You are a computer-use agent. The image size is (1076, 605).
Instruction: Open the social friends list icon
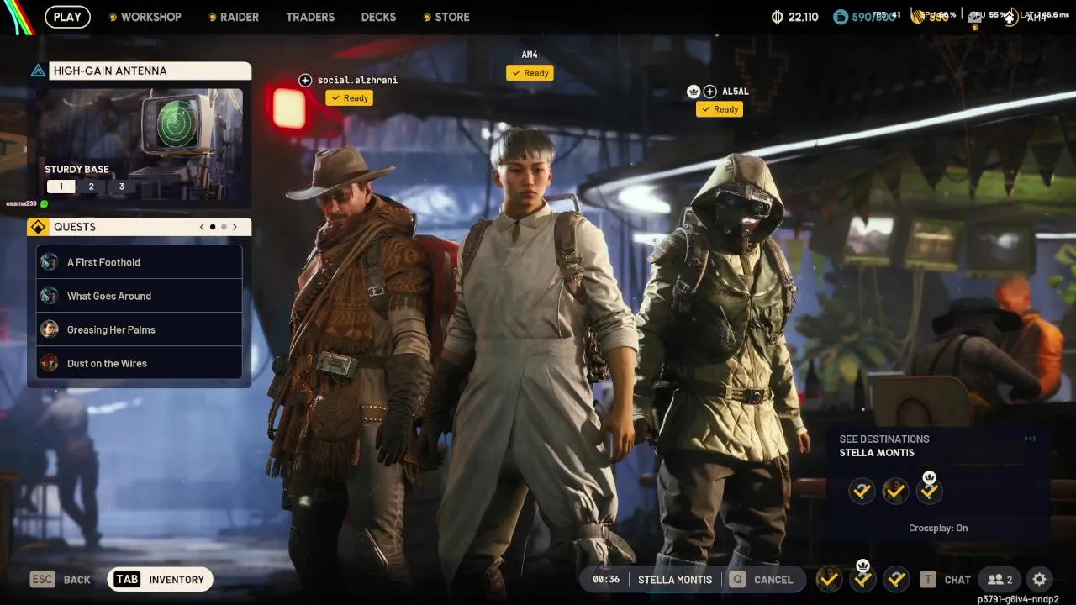click(1000, 579)
